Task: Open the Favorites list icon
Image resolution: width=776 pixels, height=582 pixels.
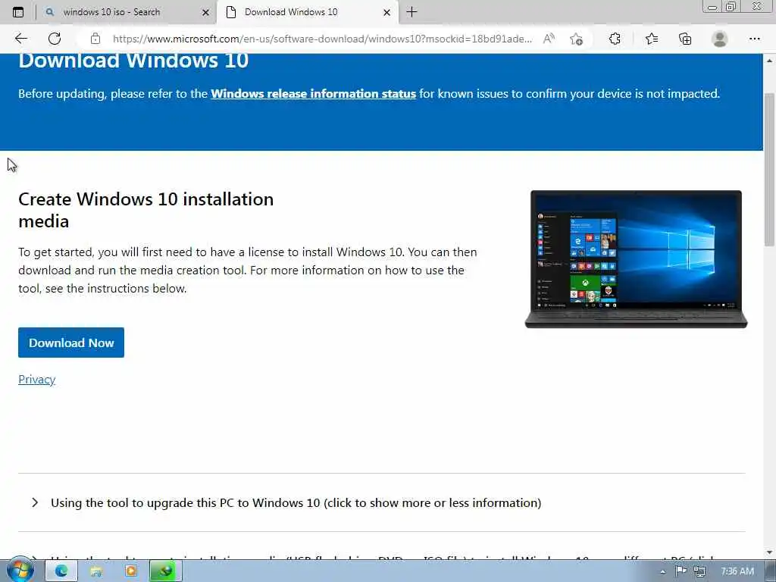Action: [652, 39]
